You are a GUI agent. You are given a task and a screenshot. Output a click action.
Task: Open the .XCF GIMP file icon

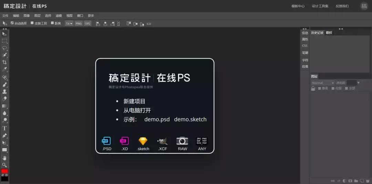163,141
